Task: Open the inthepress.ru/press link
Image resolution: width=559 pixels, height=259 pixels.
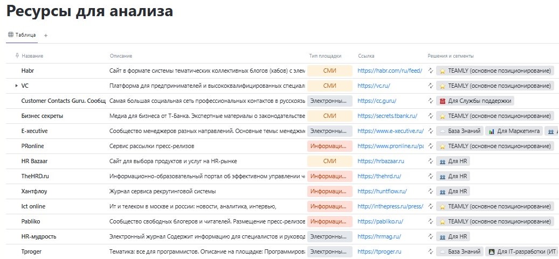Action: coord(390,206)
